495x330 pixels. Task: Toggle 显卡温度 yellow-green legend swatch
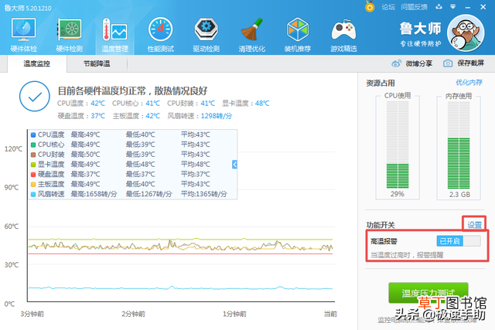(33, 165)
